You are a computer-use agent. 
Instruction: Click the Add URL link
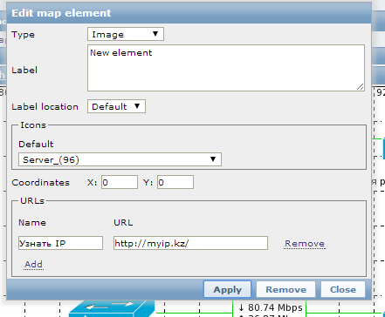pos(33,265)
